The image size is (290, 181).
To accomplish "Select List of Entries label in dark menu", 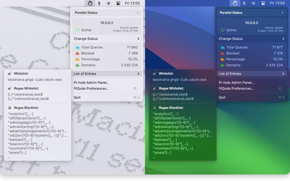I will tap(230, 74).
